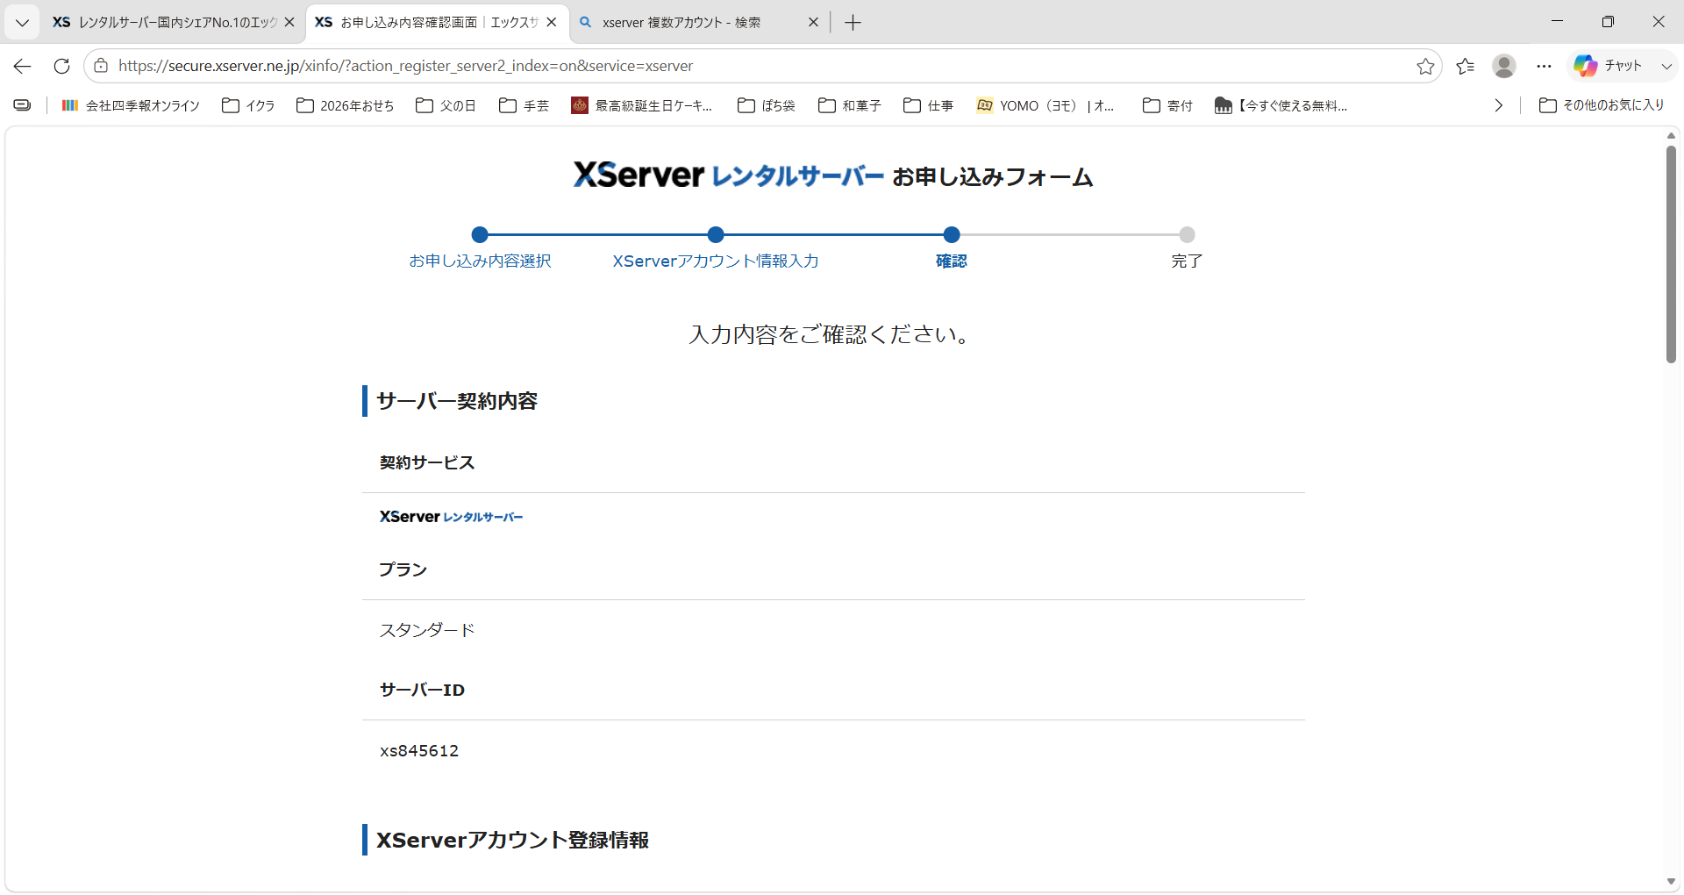
Task: Reload the page with refresh icon
Action: [x=61, y=66]
